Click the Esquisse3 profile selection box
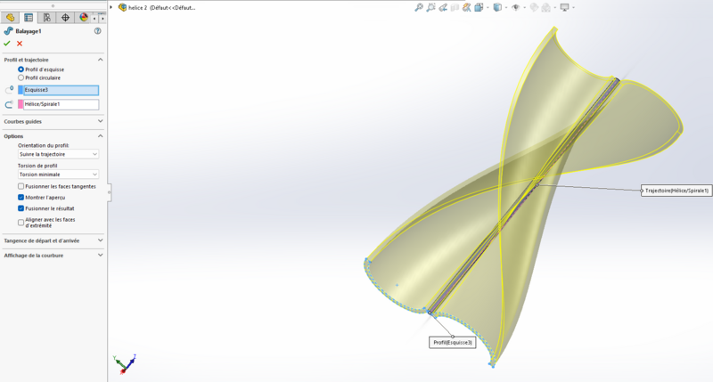Image resolution: width=713 pixels, height=382 pixels. click(x=61, y=90)
